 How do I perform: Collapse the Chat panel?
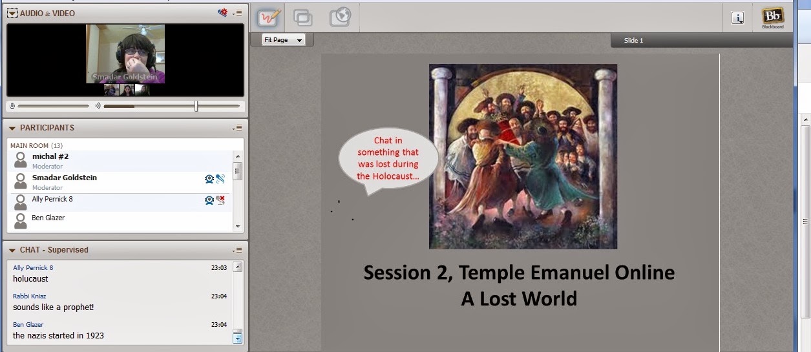click(12, 250)
